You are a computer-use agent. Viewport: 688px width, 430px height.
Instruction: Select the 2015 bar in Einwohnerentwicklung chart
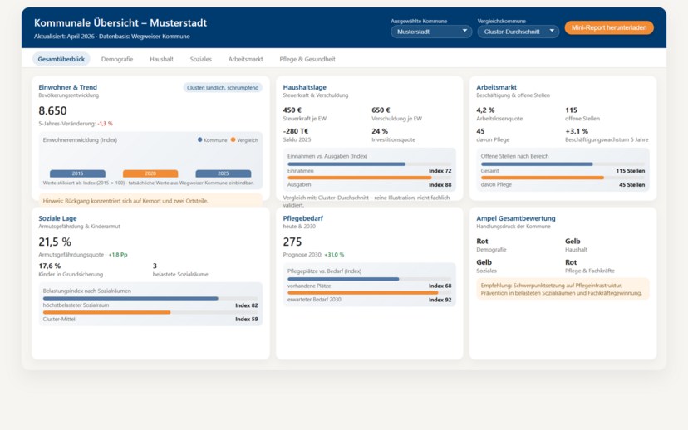(x=77, y=173)
